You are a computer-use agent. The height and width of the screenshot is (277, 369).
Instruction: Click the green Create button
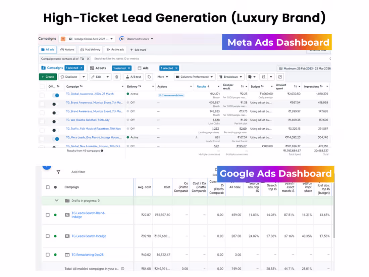(x=48, y=77)
